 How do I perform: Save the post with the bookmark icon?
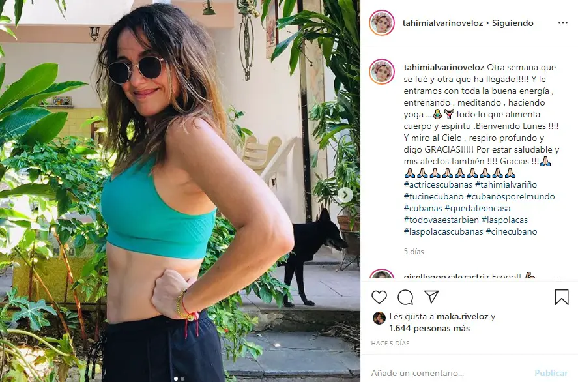tap(562, 297)
